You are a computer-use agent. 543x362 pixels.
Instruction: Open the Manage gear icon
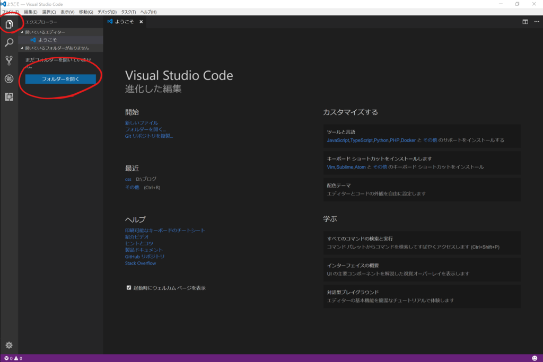[x=9, y=345]
